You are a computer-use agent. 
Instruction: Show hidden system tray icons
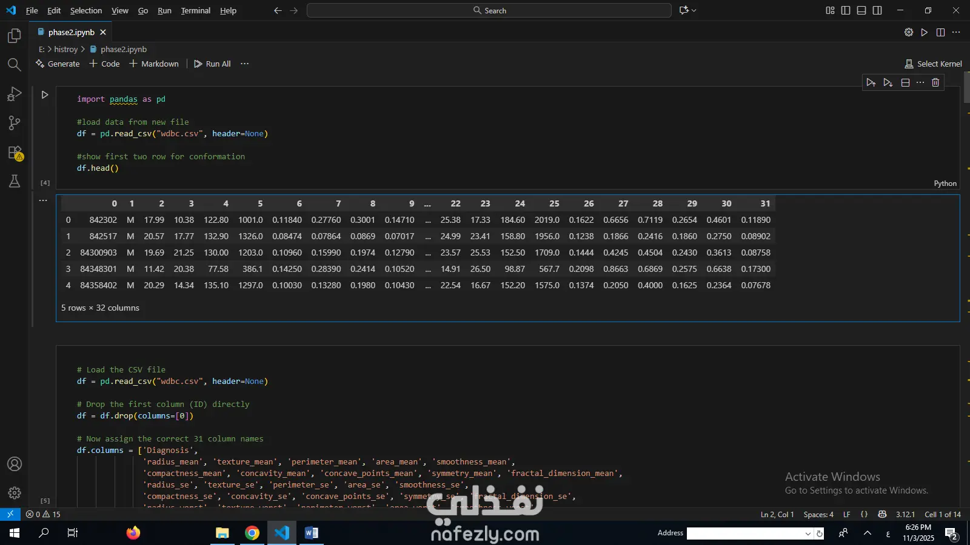[x=868, y=533]
